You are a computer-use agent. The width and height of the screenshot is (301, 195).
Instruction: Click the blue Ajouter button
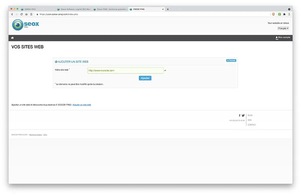point(145,78)
